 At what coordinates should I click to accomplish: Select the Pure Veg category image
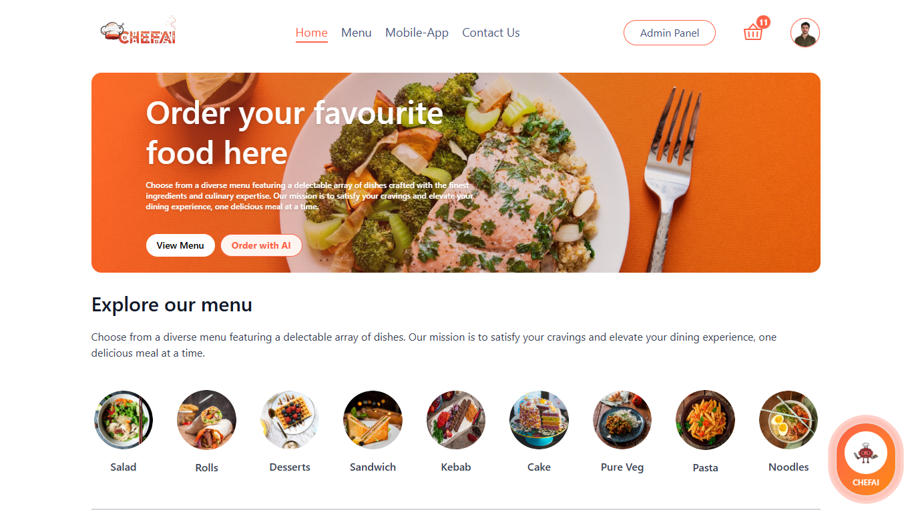[622, 420]
